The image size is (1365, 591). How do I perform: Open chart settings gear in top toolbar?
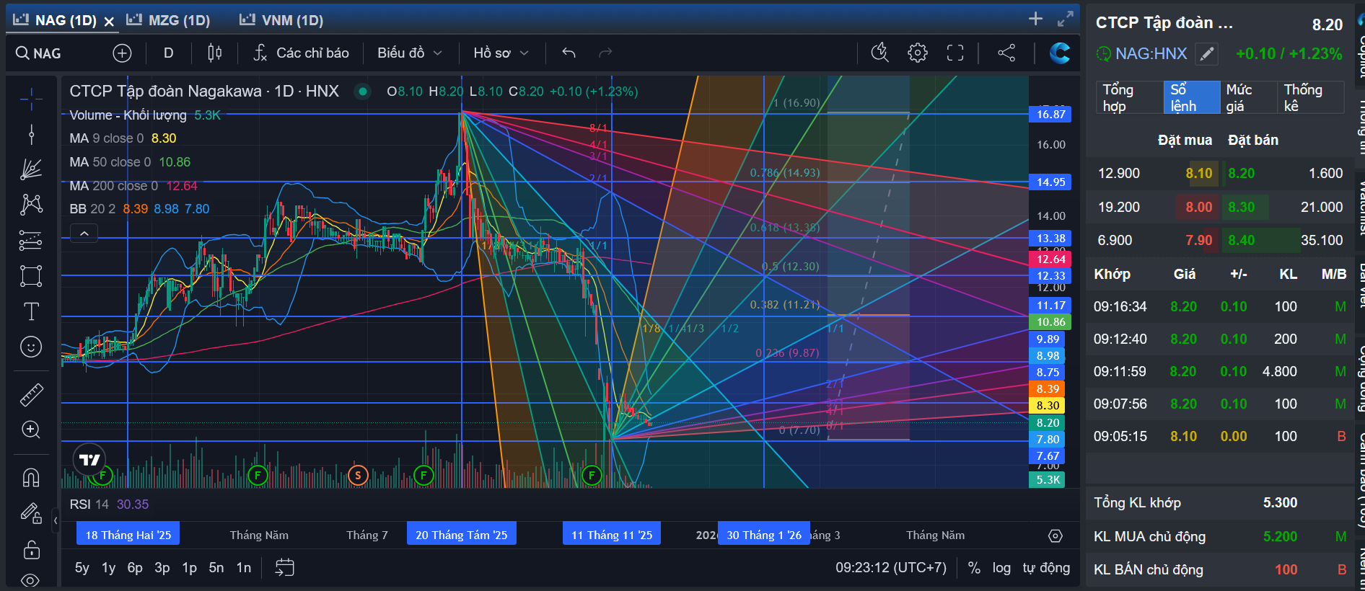click(x=918, y=53)
